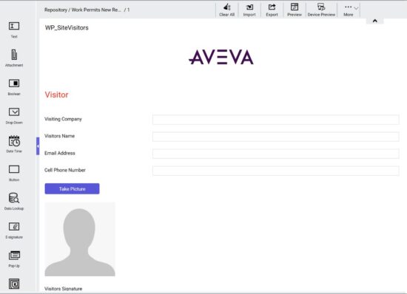
Task: Select the Visitors Signature label
Action: click(x=64, y=289)
